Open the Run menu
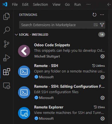112x124 pixels. (77, 4)
